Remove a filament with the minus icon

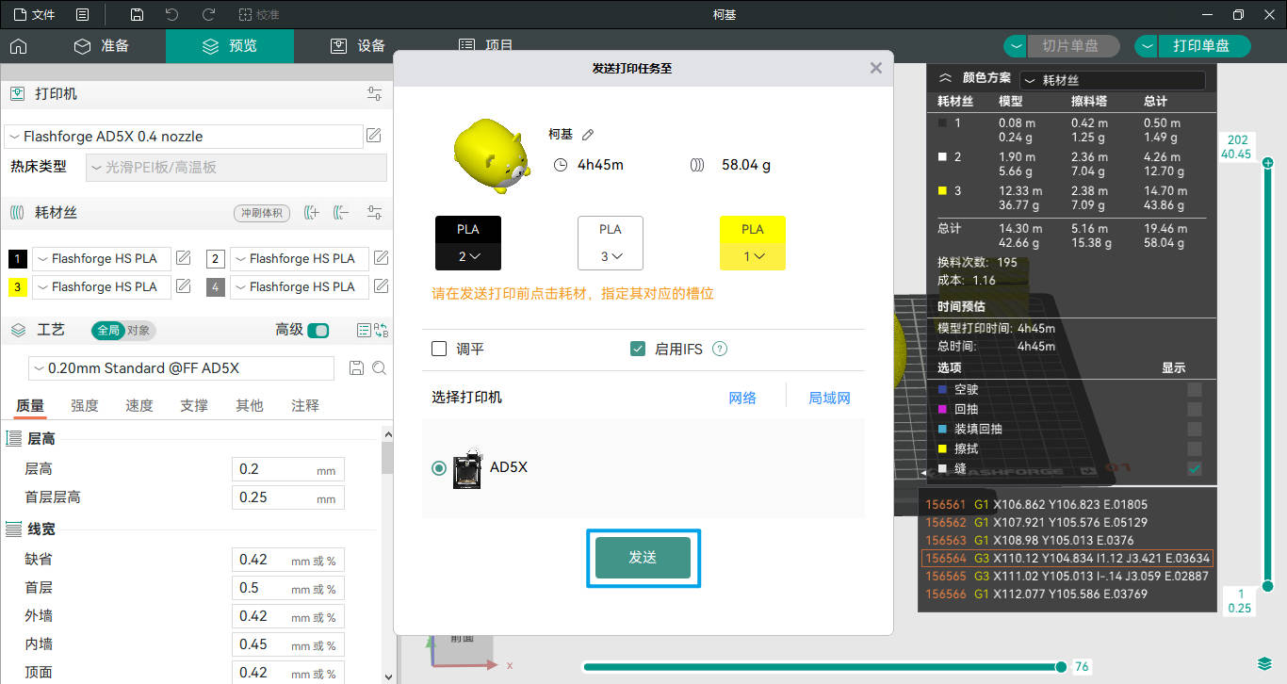pos(341,213)
